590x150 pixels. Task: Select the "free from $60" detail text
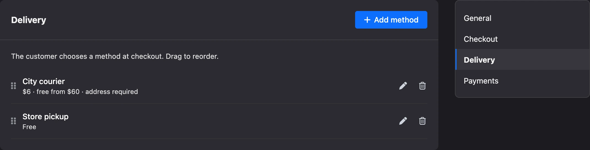click(58, 92)
